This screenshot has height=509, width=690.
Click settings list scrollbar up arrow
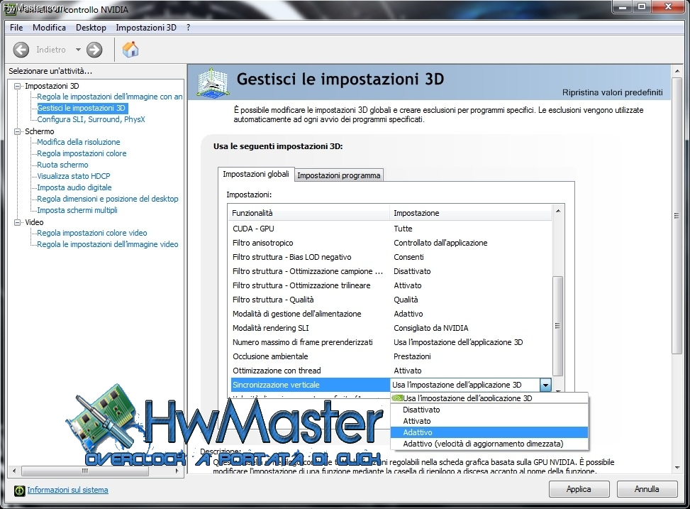(x=558, y=211)
